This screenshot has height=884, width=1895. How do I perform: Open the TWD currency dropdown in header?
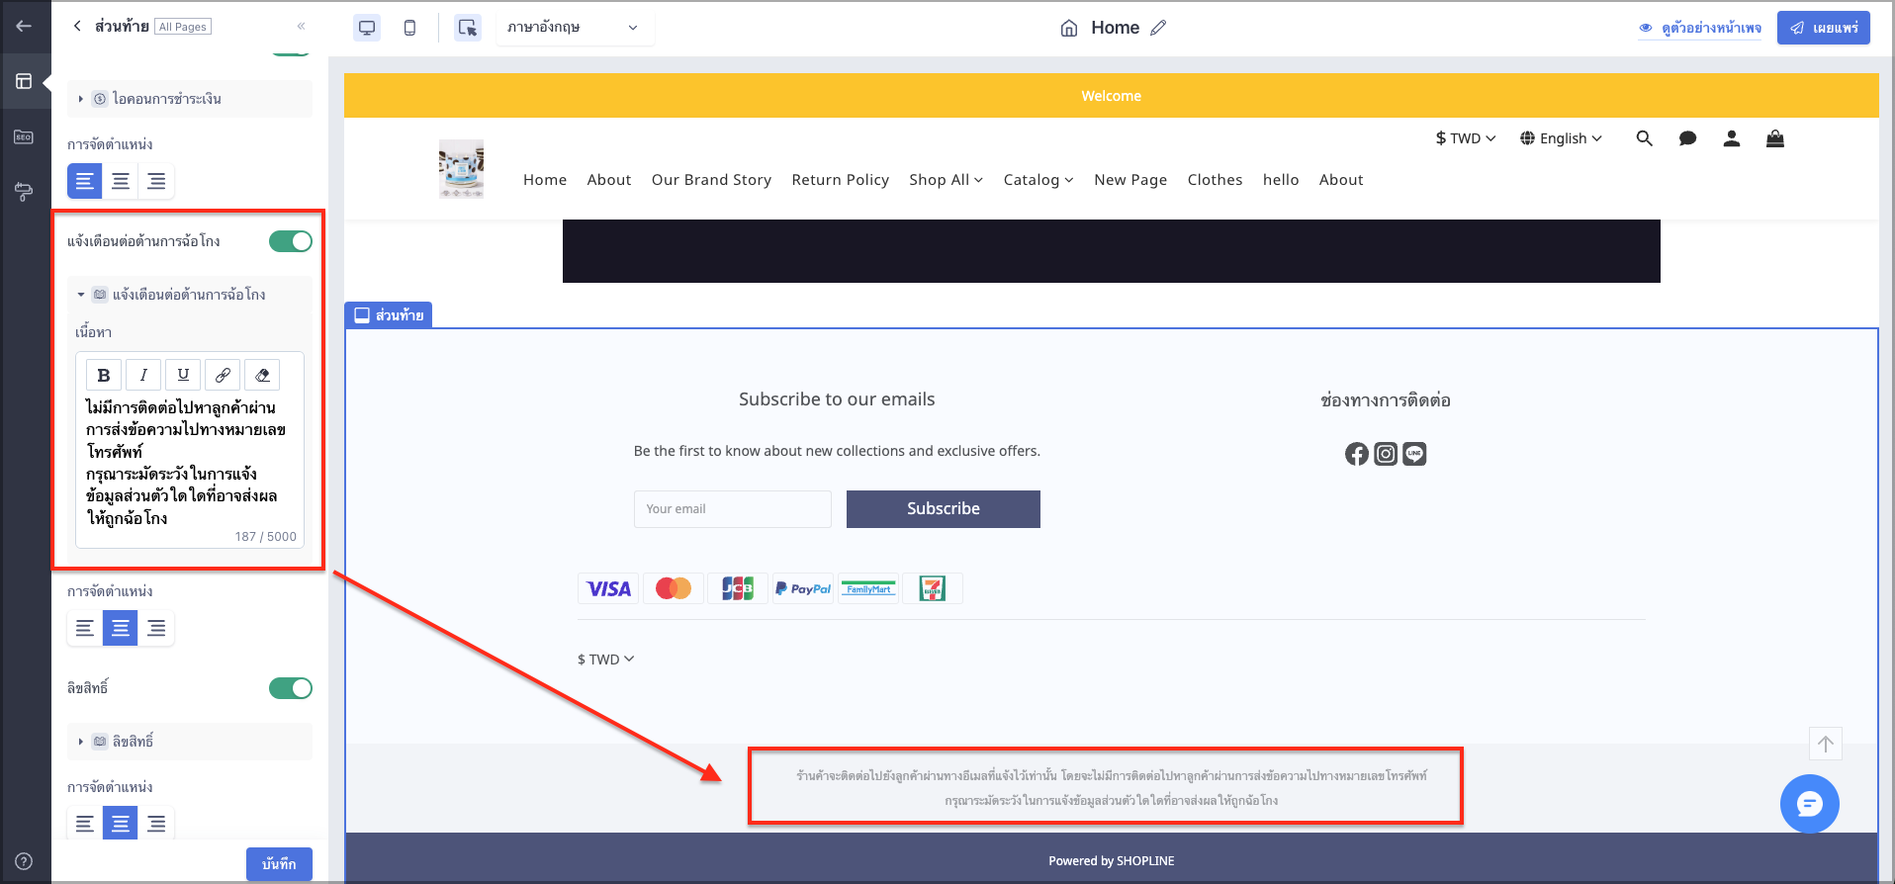click(1466, 138)
